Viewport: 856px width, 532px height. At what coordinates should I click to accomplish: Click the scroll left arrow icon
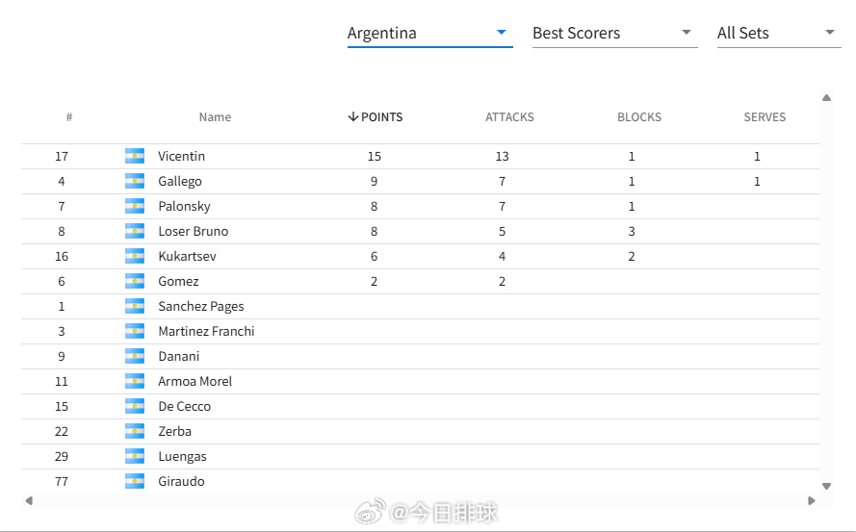pos(29,500)
